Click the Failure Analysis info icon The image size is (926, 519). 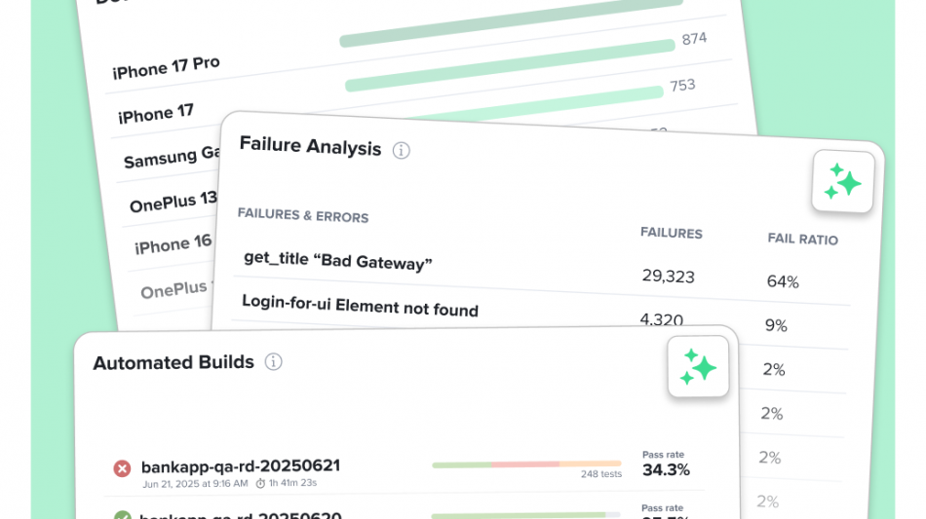[x=401, y=150]
